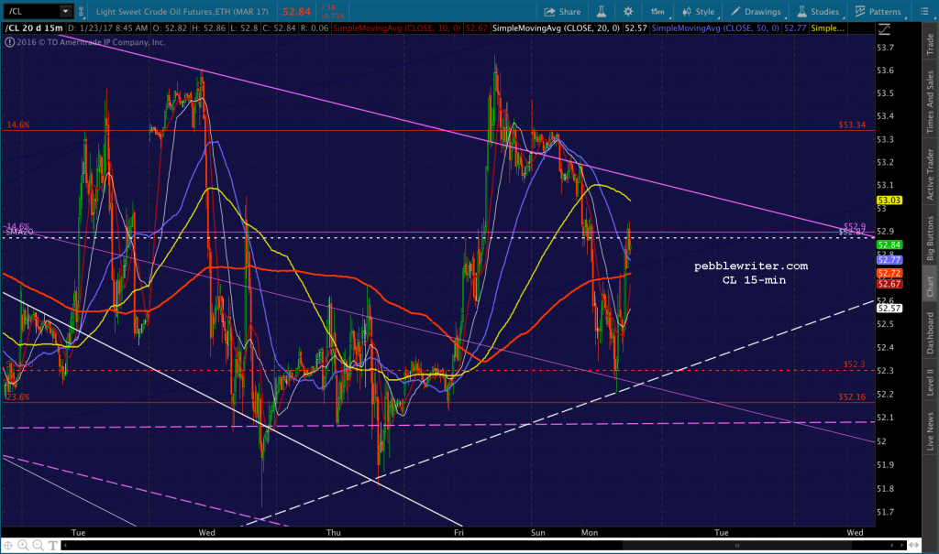Open chart settings gear icon
The height and width of the screenshot is (554, 939).
627,11
